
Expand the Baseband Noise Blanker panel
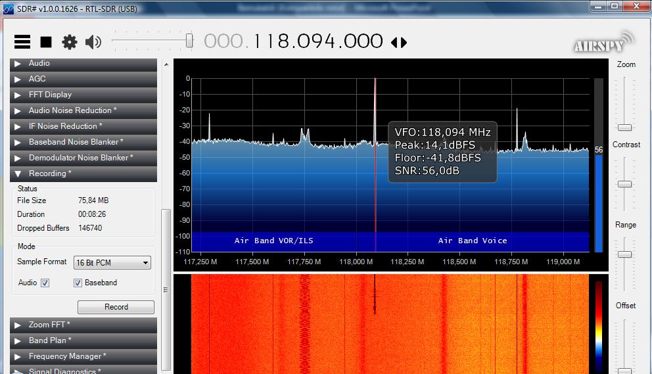[x=83, y=142]
